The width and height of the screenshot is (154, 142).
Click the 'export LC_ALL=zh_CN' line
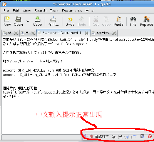pyautogui.click(x=59, y=75)
